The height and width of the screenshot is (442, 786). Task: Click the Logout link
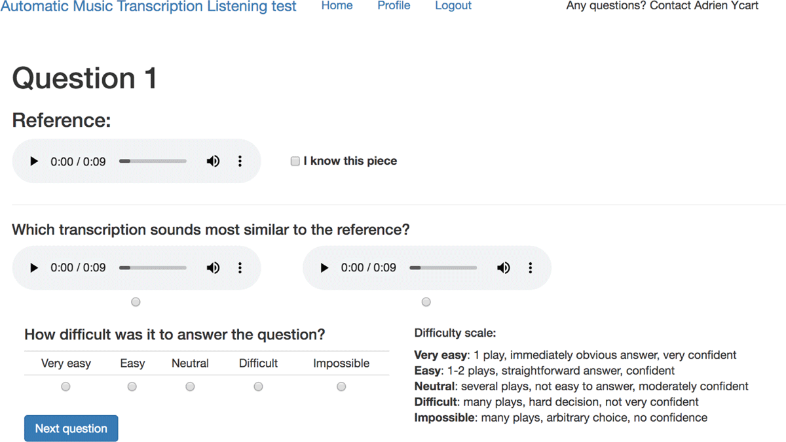coord(453,6)
